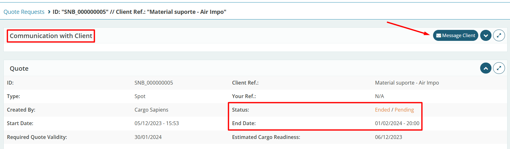Image resolution: width=510 pixels, height=149 pixels.
Task: Click the breadcrumb title with ID SNB_000000005
Action: pyautogui.click(x=139, y=12)
